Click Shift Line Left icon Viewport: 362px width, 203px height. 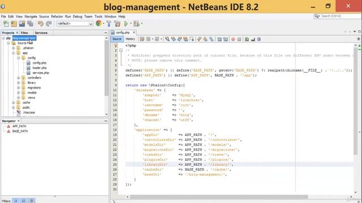click(x=219, y=39)
